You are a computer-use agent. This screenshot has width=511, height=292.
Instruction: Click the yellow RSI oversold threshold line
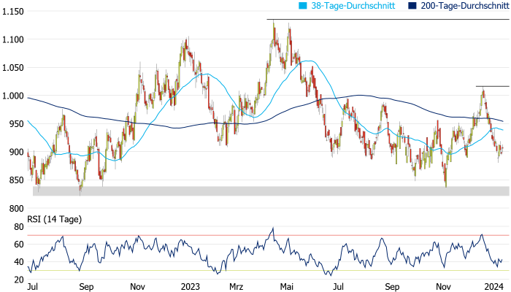[x=219, y=271]
